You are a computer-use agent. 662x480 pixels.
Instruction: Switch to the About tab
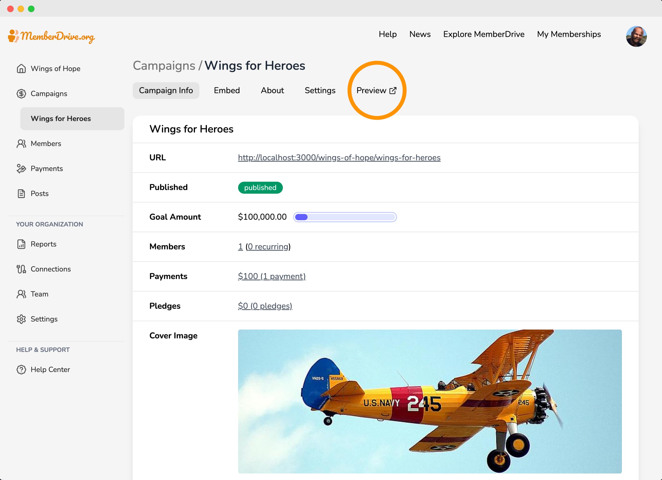pyautogui.click(x=272, y=91)
